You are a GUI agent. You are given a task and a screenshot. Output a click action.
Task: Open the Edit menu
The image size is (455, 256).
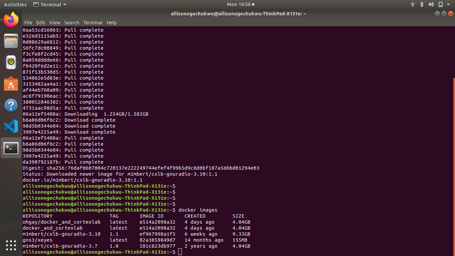(x=41, y=23)
